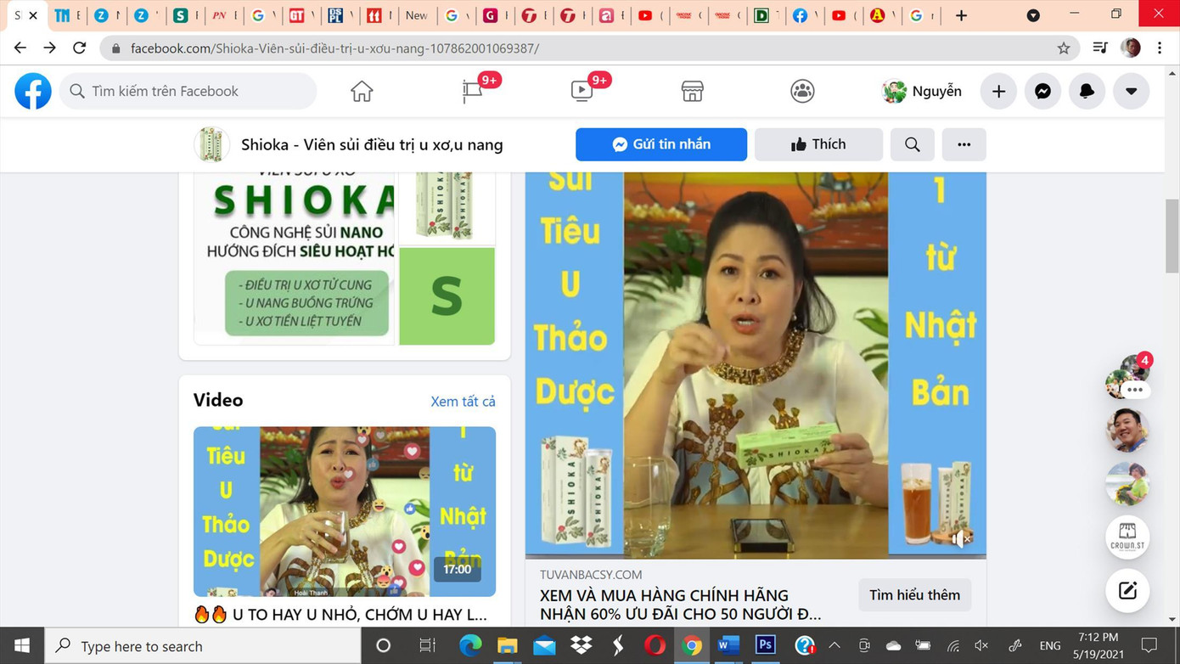Open the Marketplace storefront icon
This screenshot has height=664, width=1180.
tap(693, 91)
